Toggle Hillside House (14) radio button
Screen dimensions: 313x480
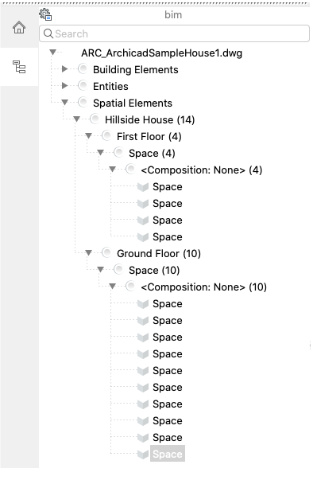pos(95,119)
